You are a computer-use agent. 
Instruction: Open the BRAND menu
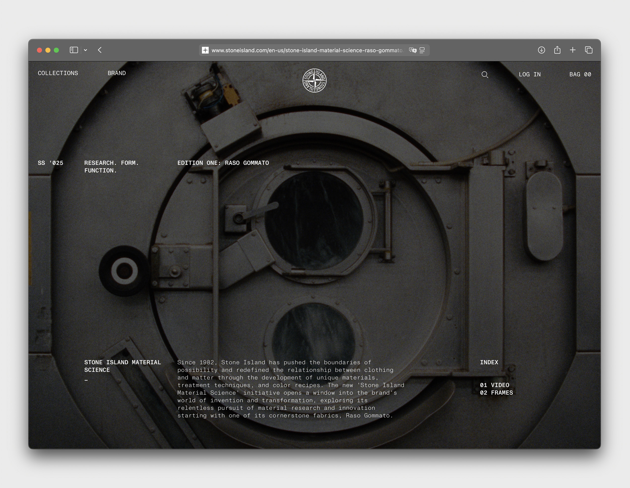(x=116, y=73)
